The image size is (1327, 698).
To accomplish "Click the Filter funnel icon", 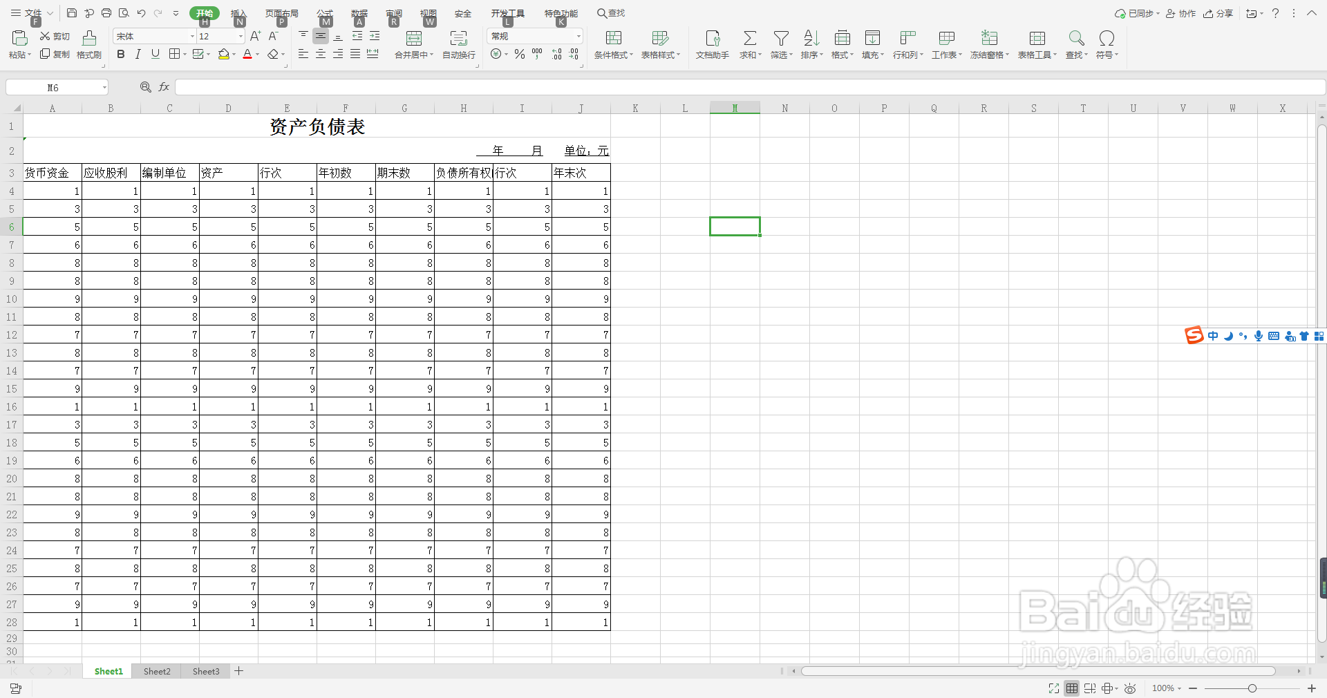I will coord(781,38).
